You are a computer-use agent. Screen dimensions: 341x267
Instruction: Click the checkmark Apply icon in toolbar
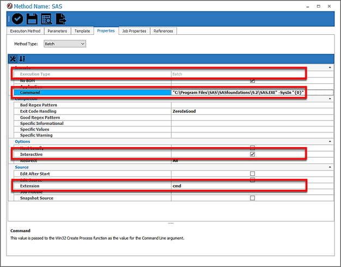pyautogui.click(x=17, y=19)
